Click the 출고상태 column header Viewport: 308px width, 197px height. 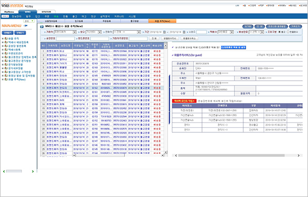145,46
